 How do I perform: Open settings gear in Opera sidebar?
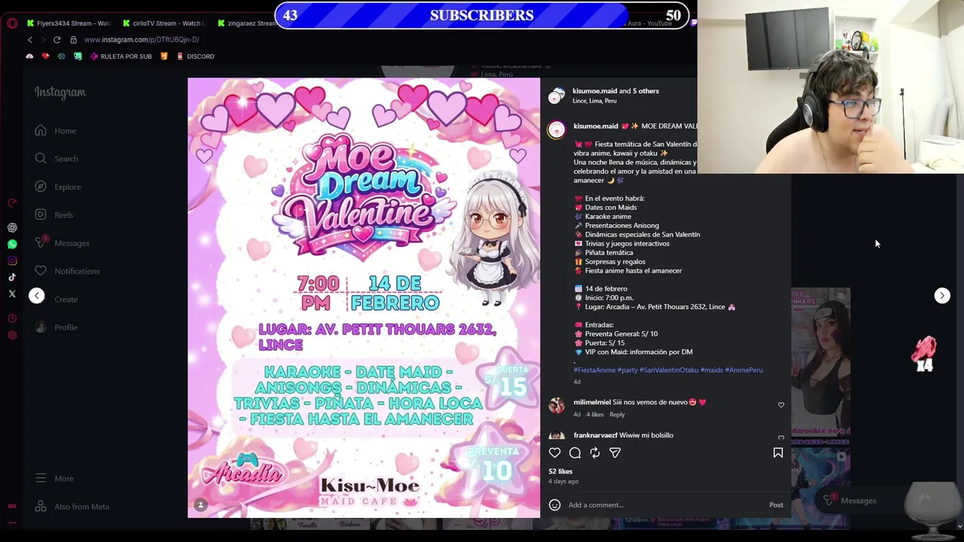12,335
